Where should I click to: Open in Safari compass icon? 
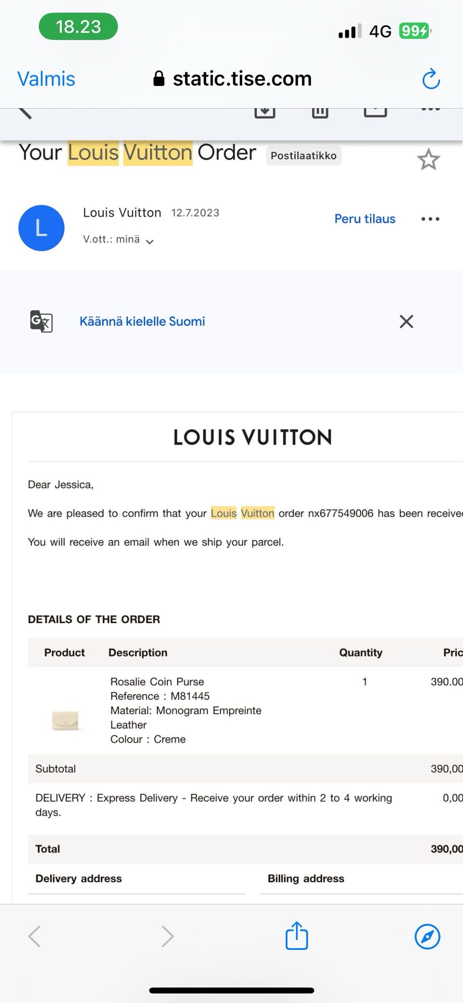click(x=427, y=936)
